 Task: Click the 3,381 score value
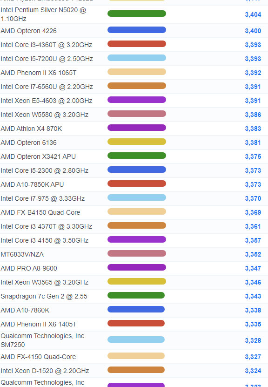(x=253, y=143)
